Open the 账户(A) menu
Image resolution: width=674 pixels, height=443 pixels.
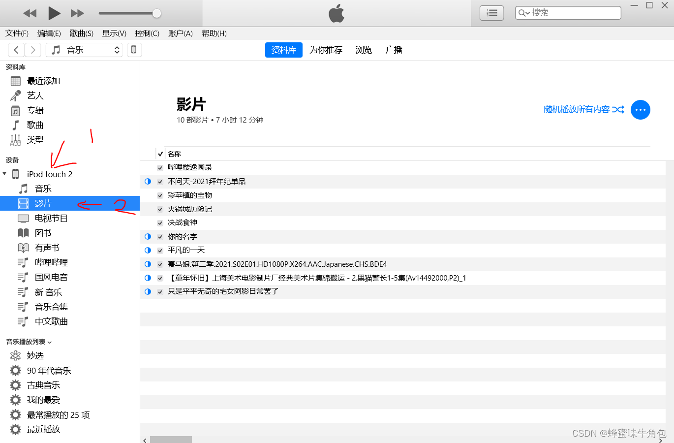click(x=181, y=33)
